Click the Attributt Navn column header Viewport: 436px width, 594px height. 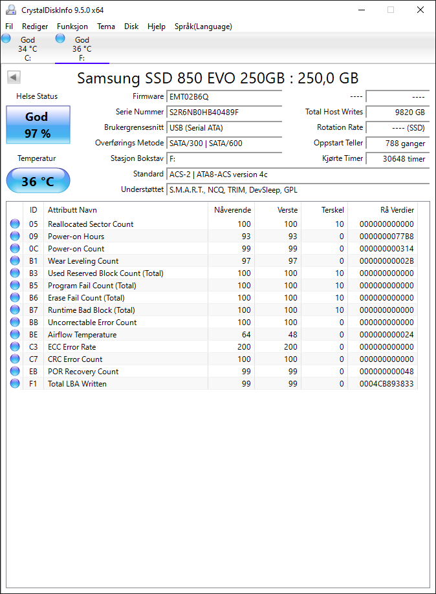[x=125, y=210]
